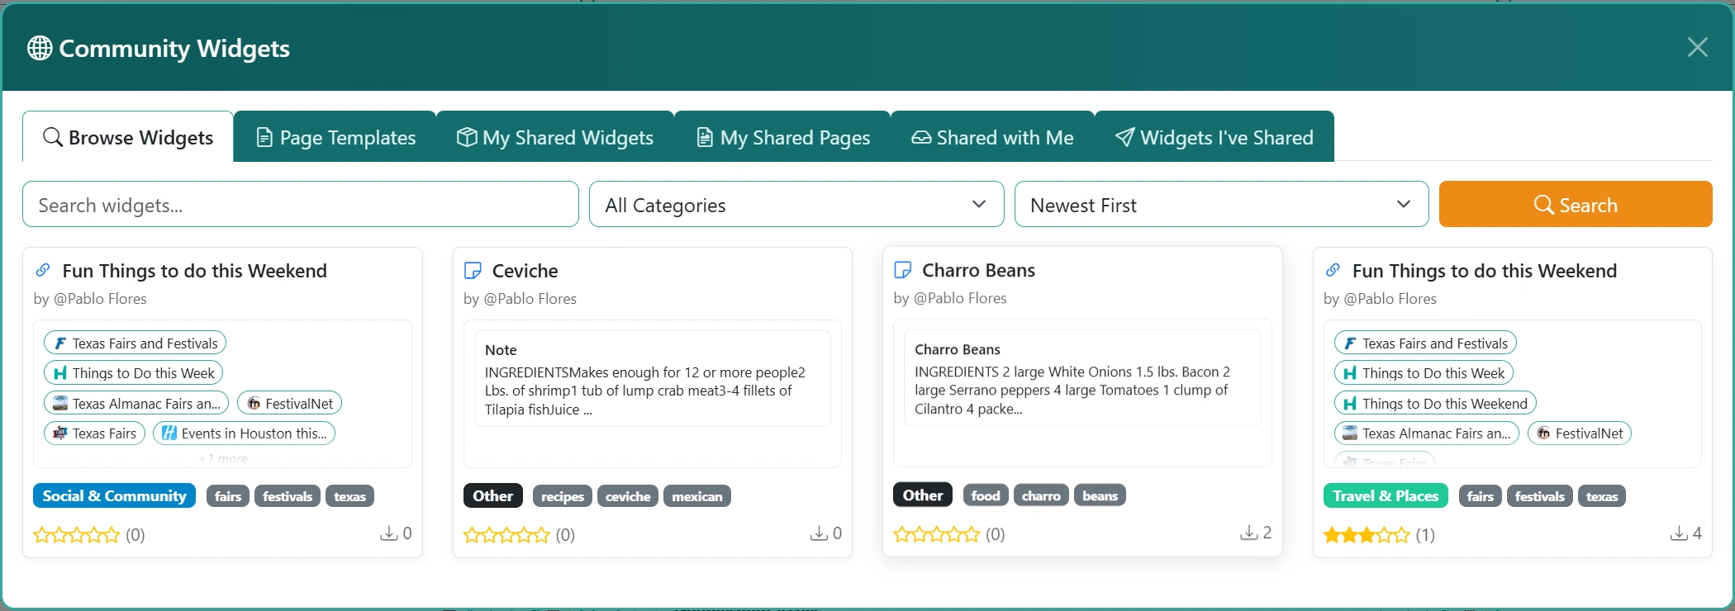This screenshot has height=611, width=1735.
Task: Click the link icon on the first Fun Things card
Action: coord(43,270)
